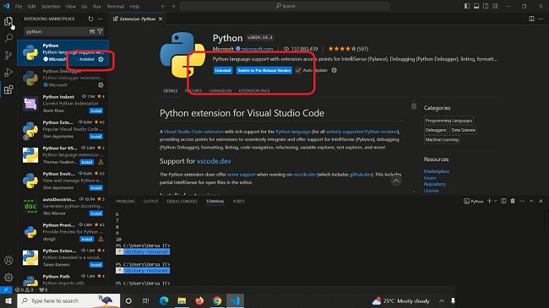Uninstall the Python extension
The width and height of the screenshot is (549, 308).
click(x=223, y=70)
